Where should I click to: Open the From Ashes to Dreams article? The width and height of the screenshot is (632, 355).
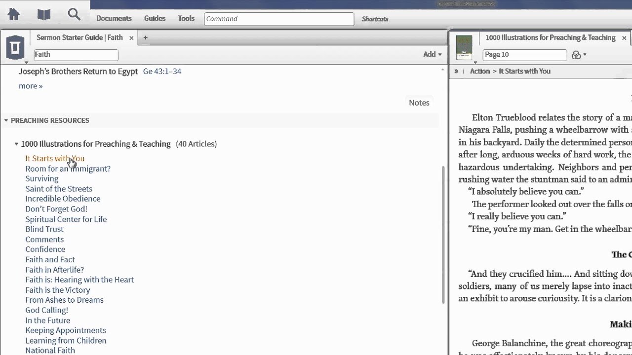(65, 300)
